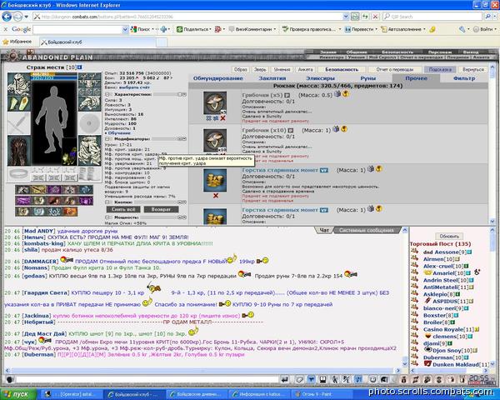Click Internet Explorer back button
Image resolution: width=500 pixels, height=400 pixels.
coord(7,17)
